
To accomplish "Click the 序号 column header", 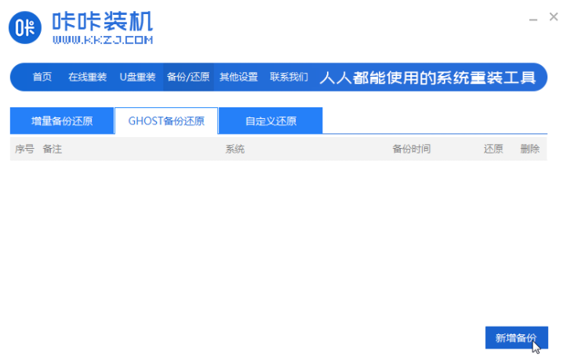I will (24, 149).
